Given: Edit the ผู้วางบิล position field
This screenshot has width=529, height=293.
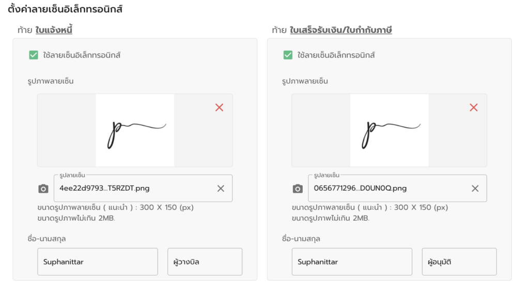Looking at the screenshot, I should pyautogui.click(x=205, y=261).
